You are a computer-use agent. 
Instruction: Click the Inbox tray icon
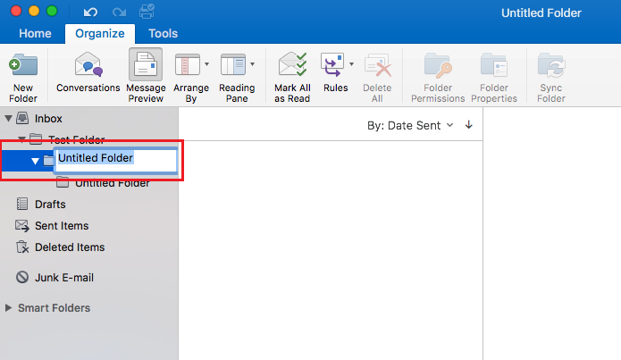click(22, 118)
